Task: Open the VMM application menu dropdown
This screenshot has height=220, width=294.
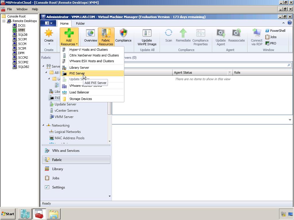Action: pos(49,23)
